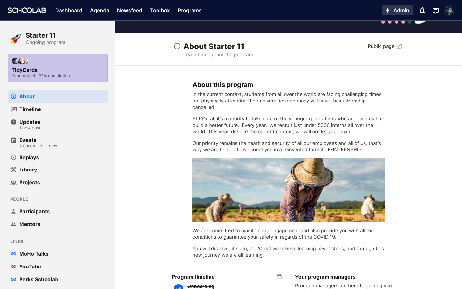Select Newsfeed in the top navigation
462x289 pixels.
130,10
